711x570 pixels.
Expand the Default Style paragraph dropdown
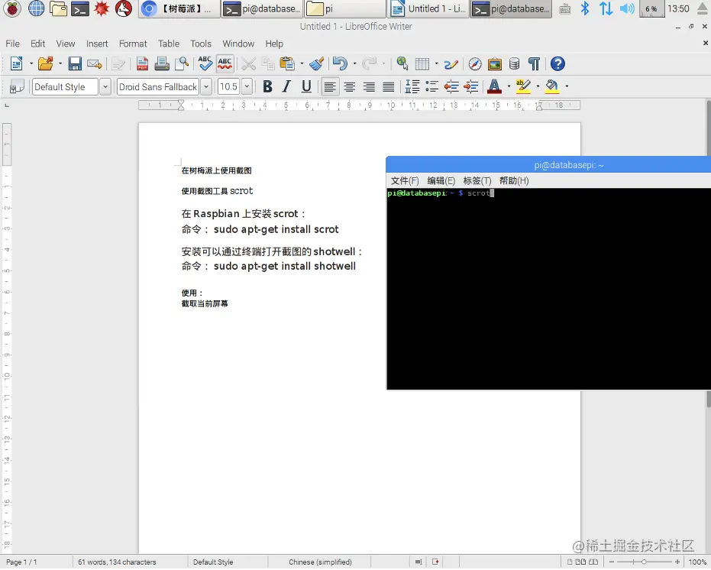(x=105, y=86)
